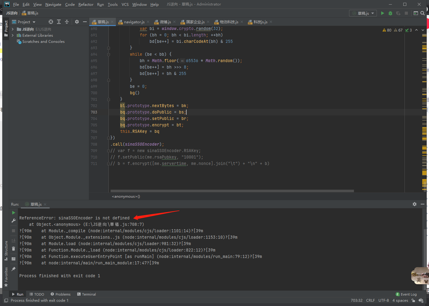The width and height of the screenshot is (429, 306).
Task: Toggle tool window bars at status corner
Action: pos(6,300)
